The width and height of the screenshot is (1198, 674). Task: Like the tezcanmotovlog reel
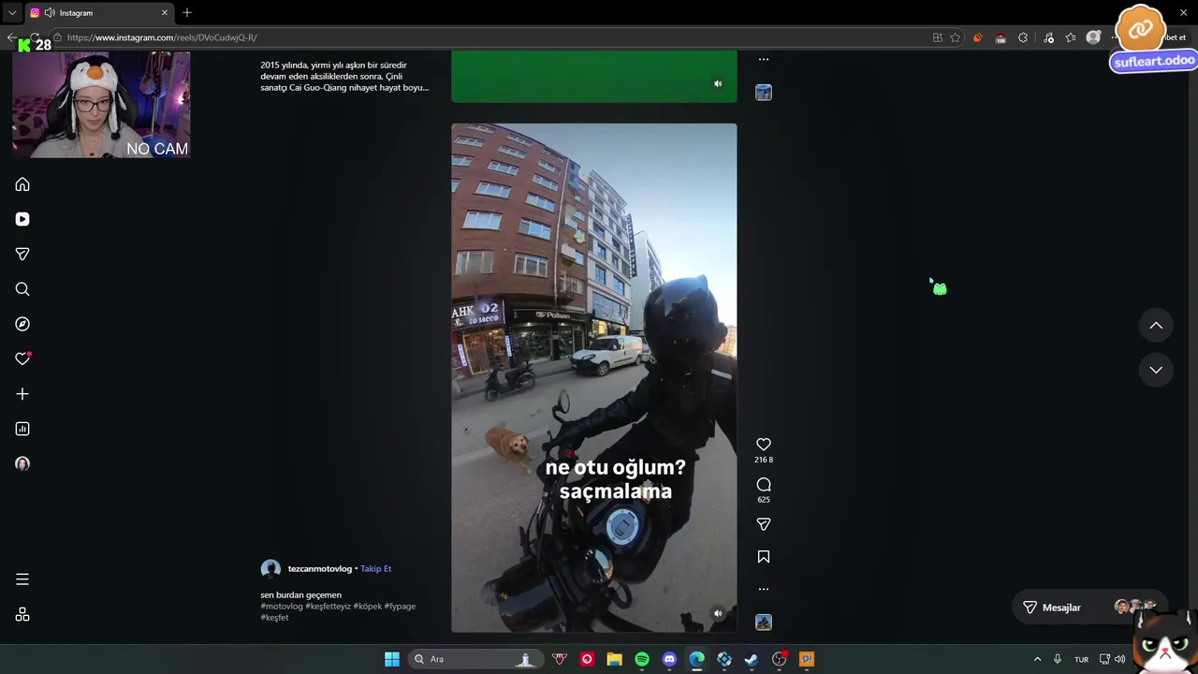[x=764, y=445]
